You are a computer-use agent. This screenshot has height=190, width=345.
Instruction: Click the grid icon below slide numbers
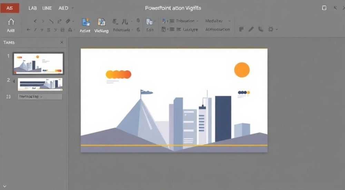9,96
